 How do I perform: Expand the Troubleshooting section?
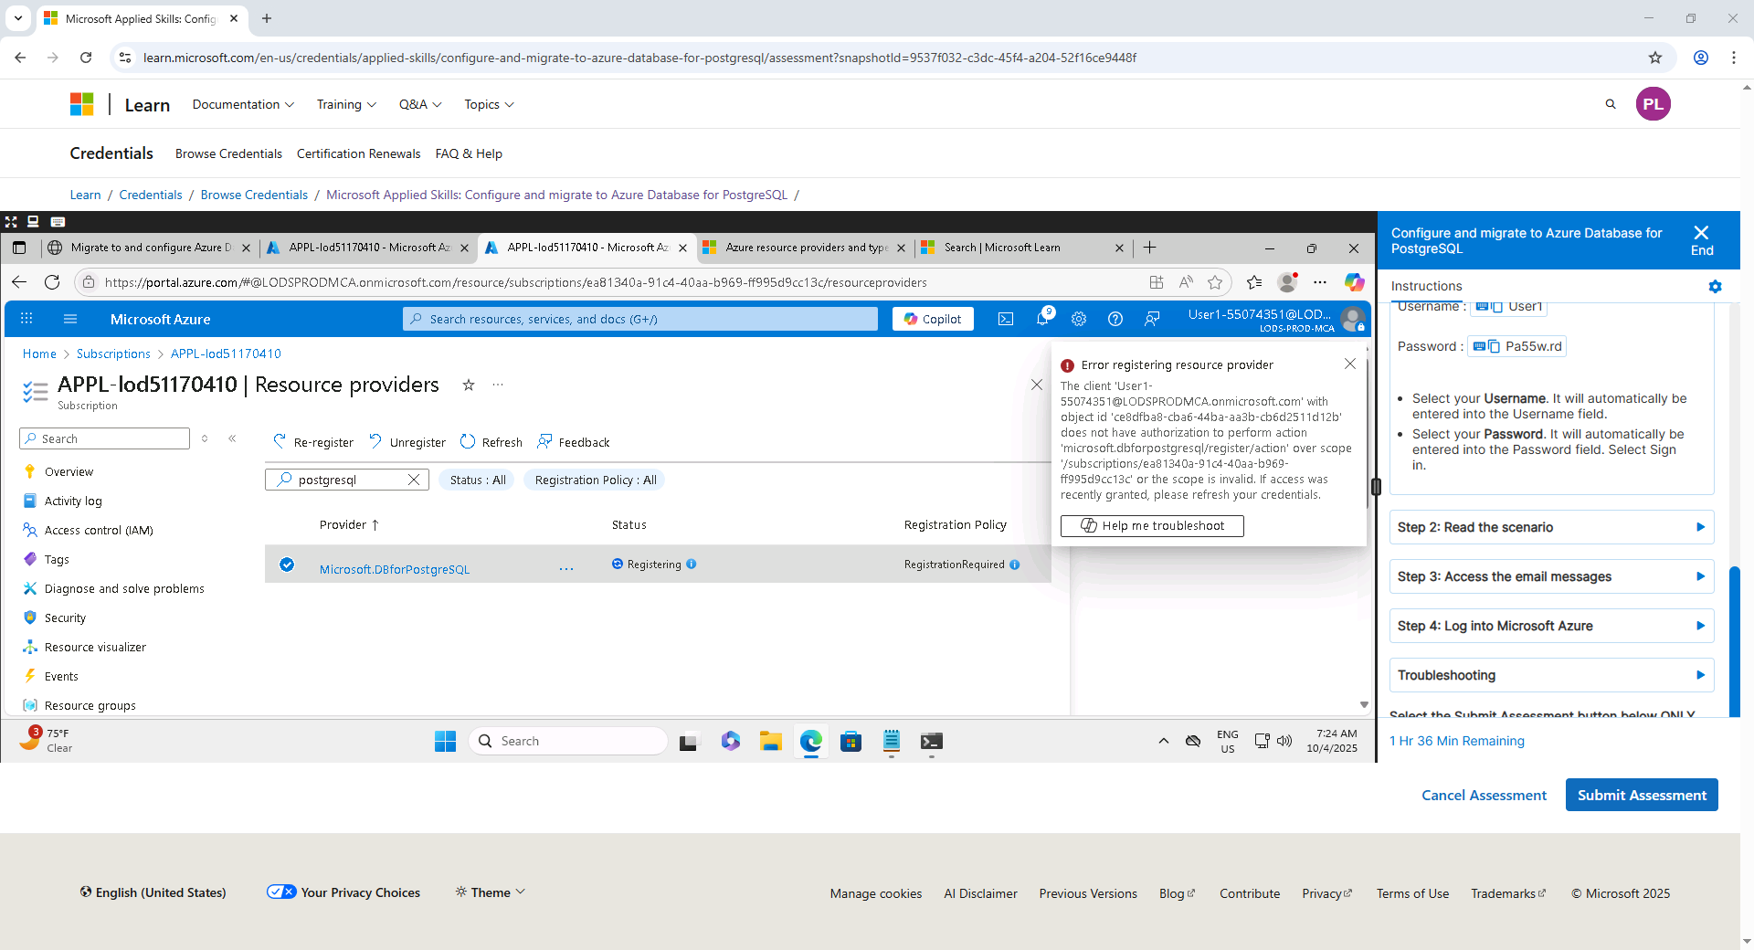[1551, 675]
